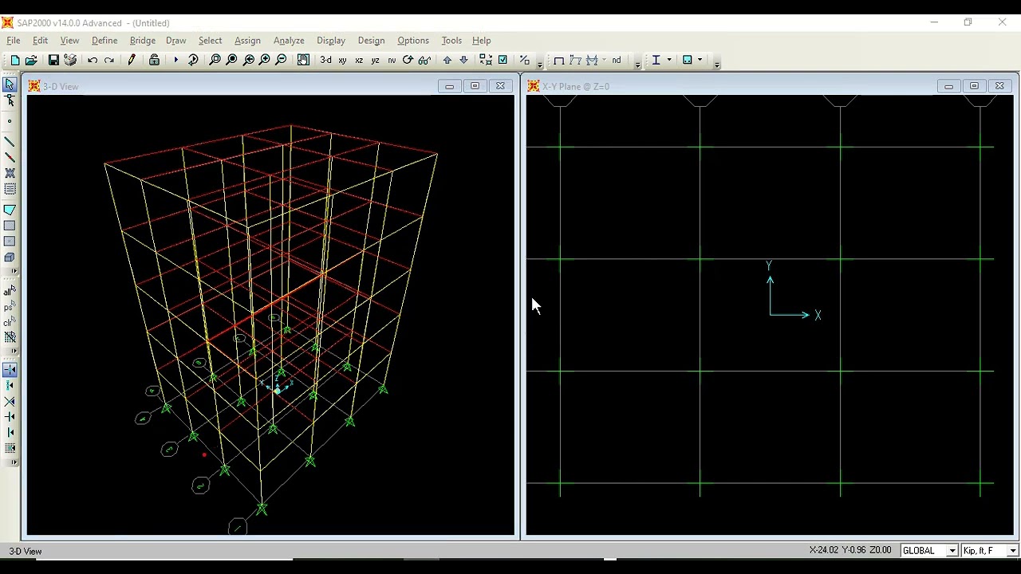Screen dimensions: 1021x574
Task: Open the File menu
Action: coord(14,40)
